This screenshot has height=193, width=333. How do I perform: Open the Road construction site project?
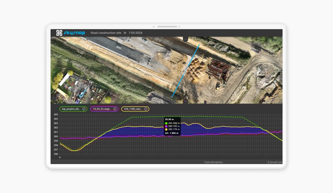[106, 33]
